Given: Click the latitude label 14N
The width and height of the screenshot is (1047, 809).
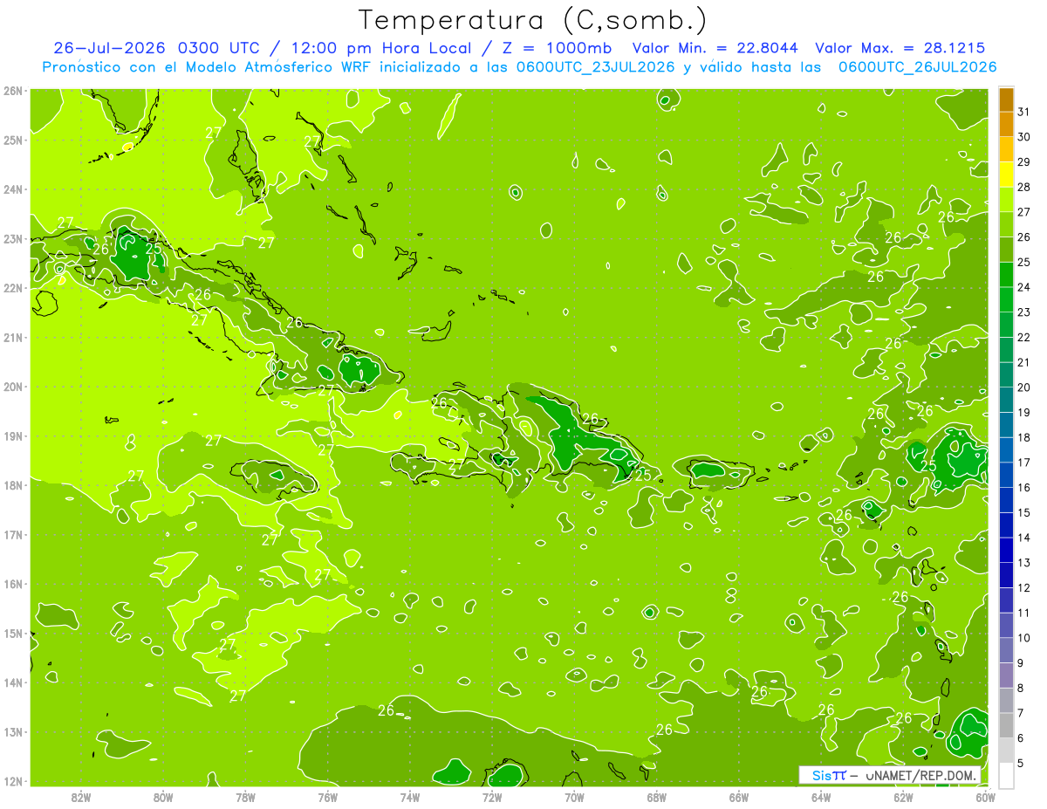Looking at the screenshot, I should coord(12,682).
